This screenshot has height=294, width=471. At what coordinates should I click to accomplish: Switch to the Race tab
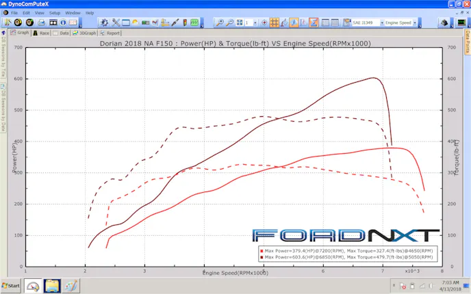coord(41,32)
